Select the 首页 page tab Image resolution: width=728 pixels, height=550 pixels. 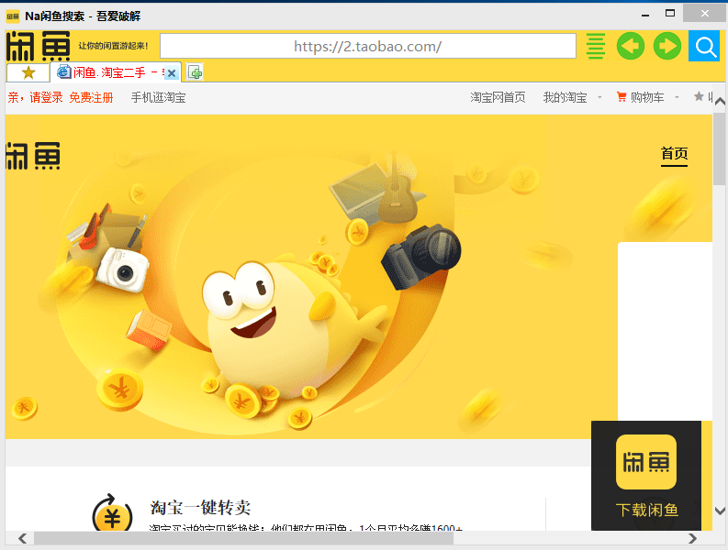pos(674,153)
